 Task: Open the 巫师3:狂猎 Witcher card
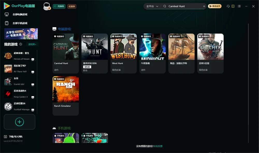point(210,53)
